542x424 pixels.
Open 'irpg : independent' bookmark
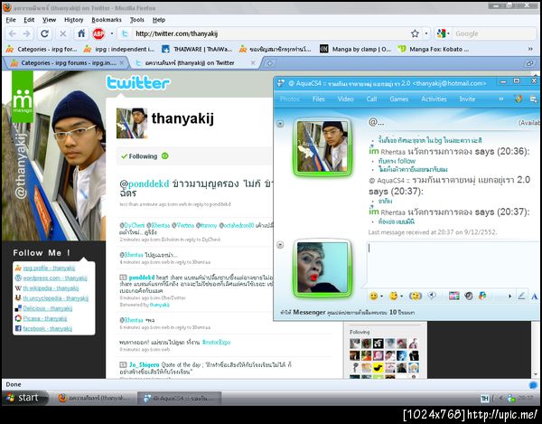tap(119, 49)
